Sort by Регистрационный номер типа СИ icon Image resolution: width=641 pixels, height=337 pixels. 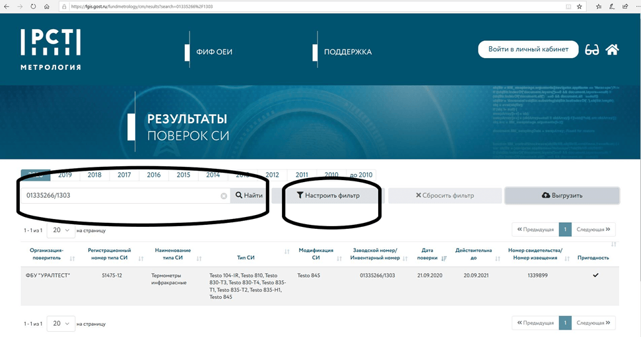pos(141,259)
